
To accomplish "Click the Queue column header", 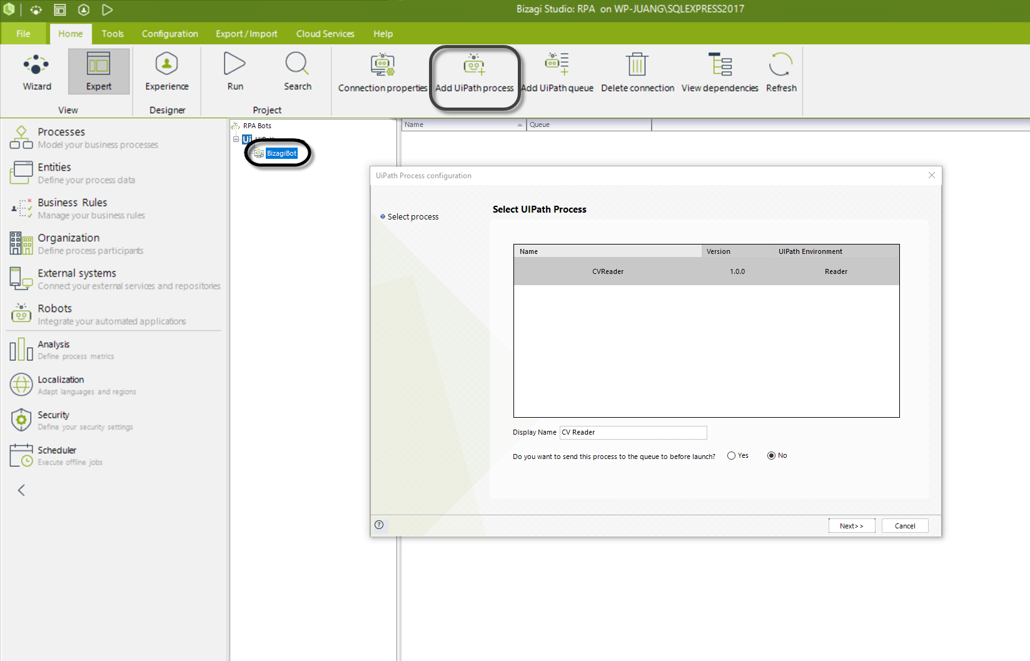I will click(x=588, y=124).
